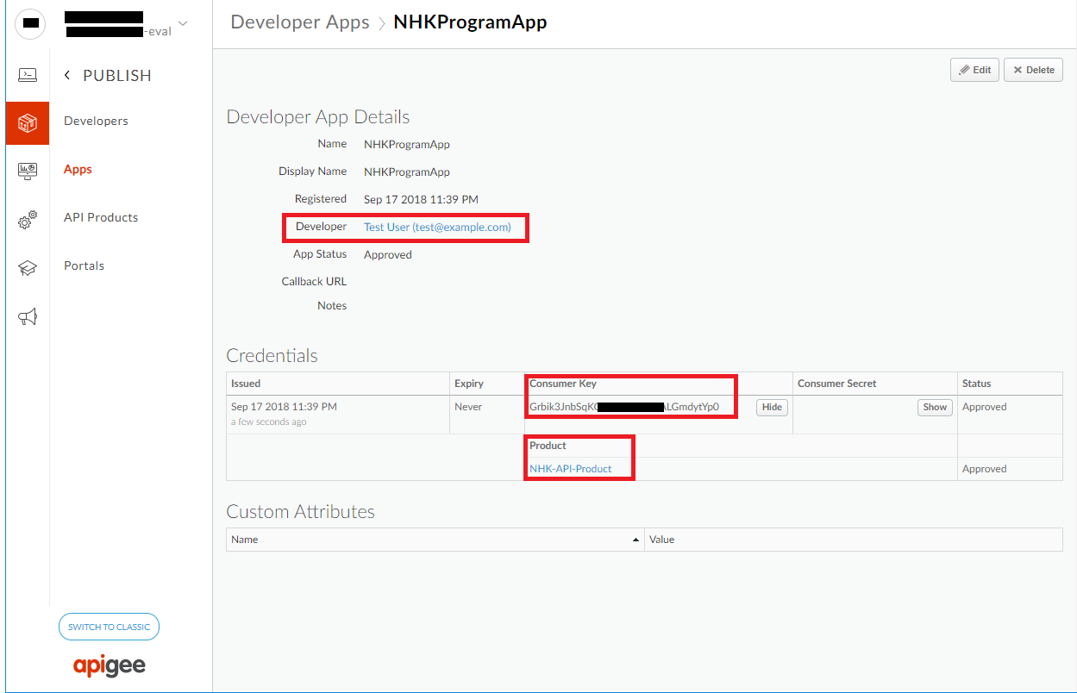
Task: Edit the NHKProgramApp details
Action: click(974, 70)
